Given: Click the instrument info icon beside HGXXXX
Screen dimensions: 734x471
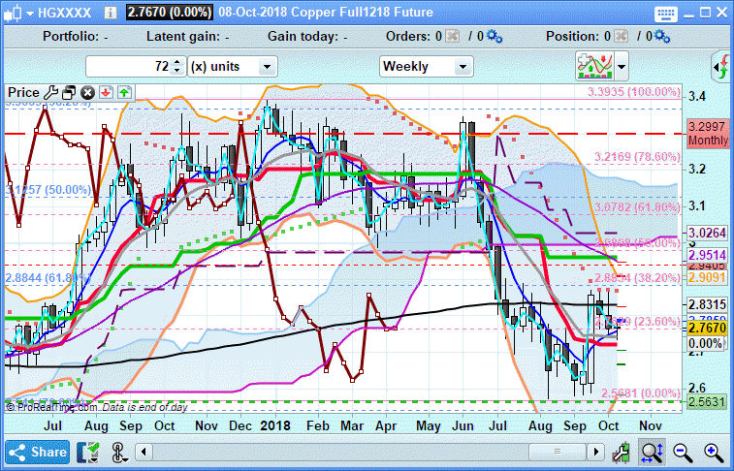Looking at the screenshot, I should (110, 13).
